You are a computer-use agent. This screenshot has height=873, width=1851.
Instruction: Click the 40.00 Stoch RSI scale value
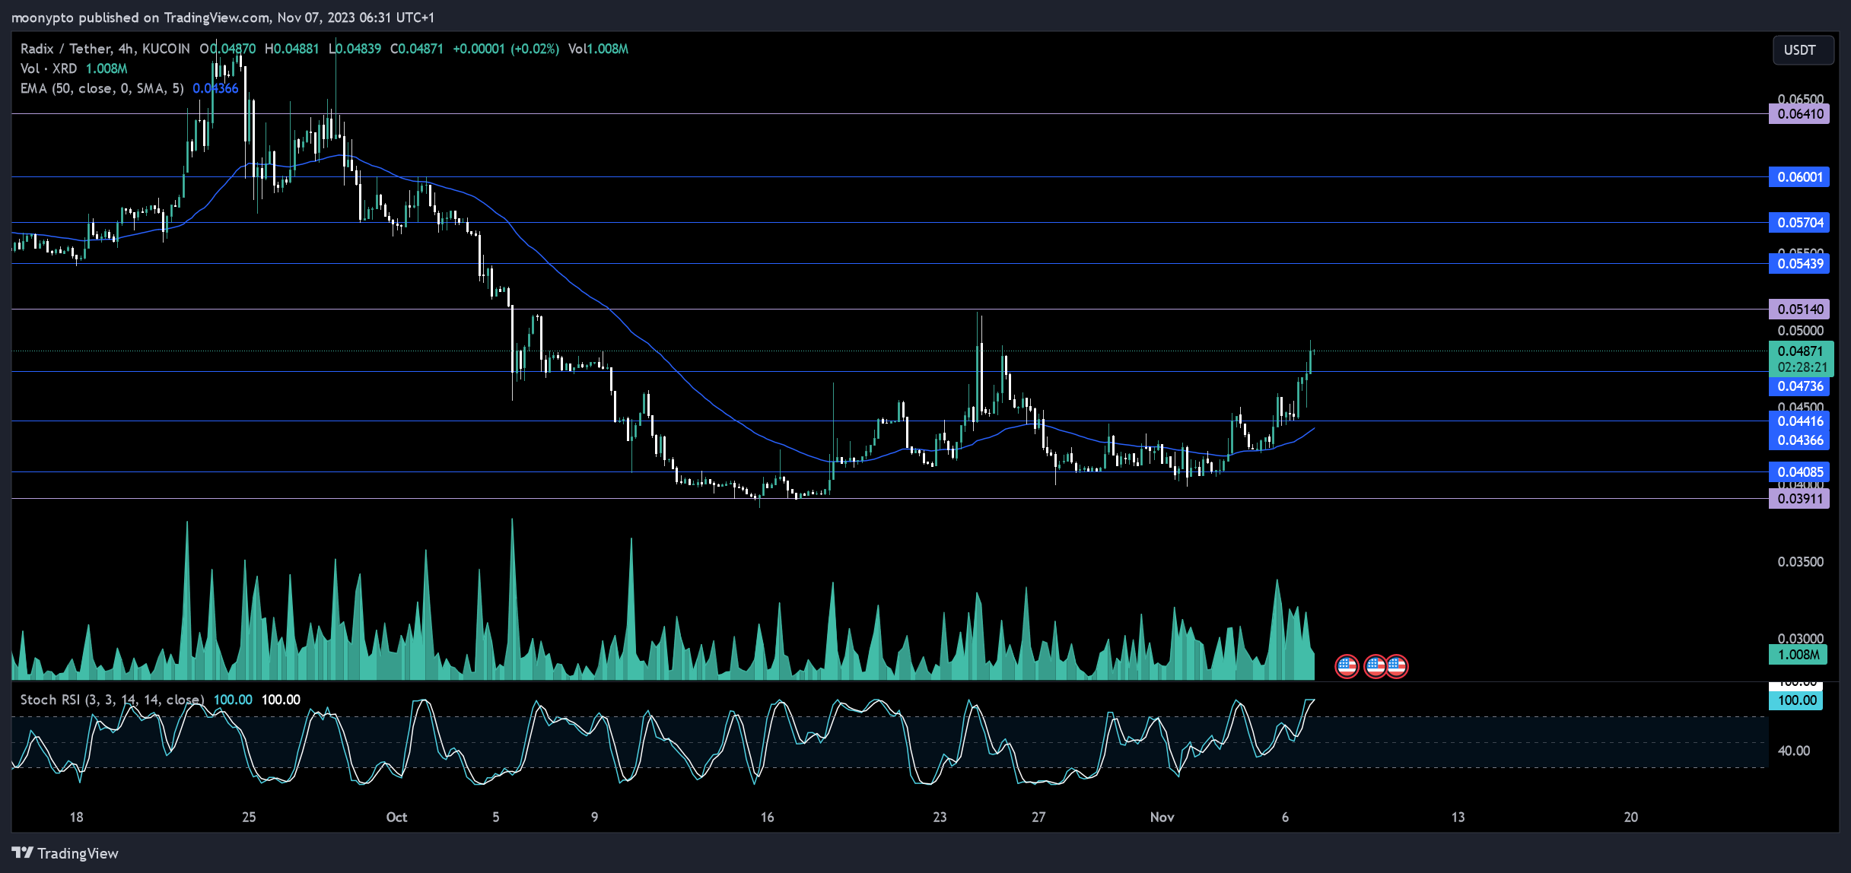pyautogui.click(x=1793, y=751)
